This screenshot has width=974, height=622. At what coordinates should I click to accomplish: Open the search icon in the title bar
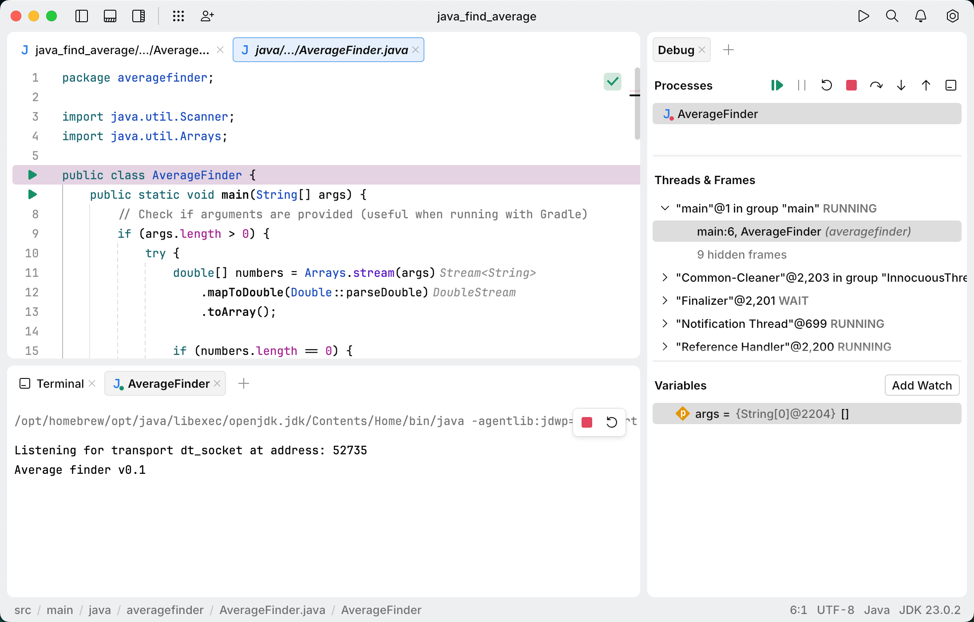pos(892,16)
